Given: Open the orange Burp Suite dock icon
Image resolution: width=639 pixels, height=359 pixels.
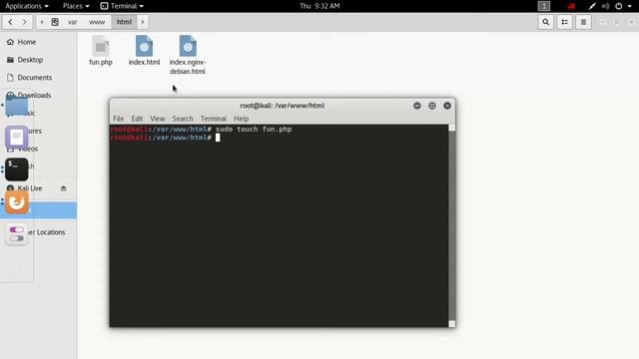Looking at the screenshot, I should [x=17, y=201].
